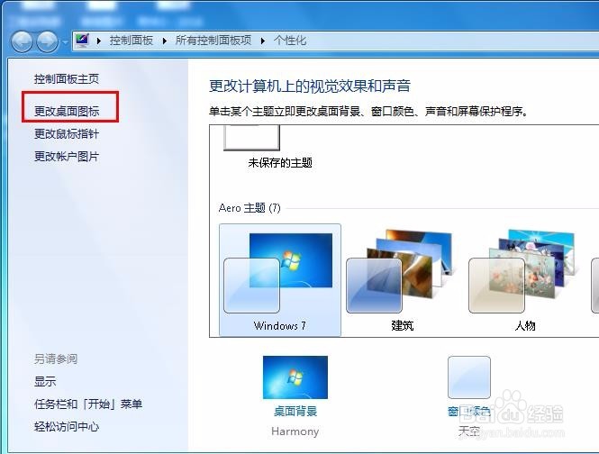Screen dimensions: 599x454
Task: Go to 所有控制面板项 in address bar
Action: (213, 41)
